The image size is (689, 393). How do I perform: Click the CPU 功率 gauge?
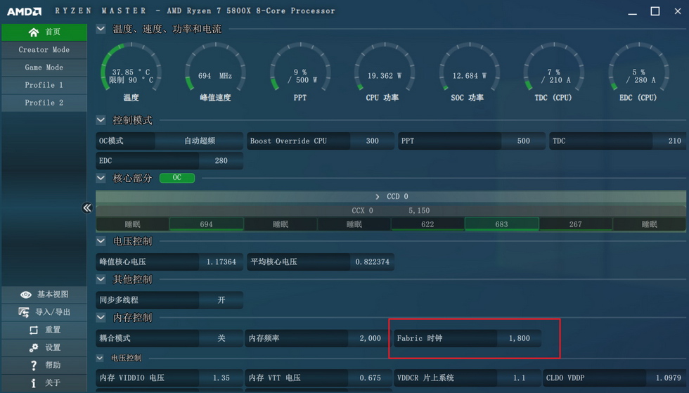(384, 72)
